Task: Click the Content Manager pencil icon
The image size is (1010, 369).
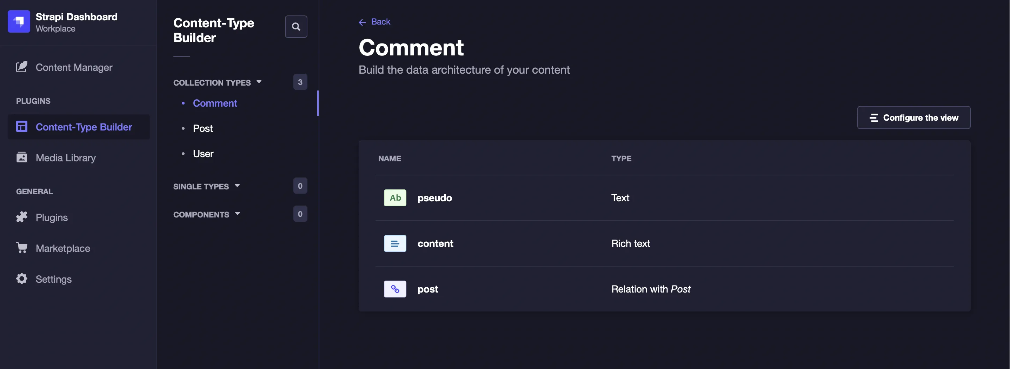Action: click(21, 67)
